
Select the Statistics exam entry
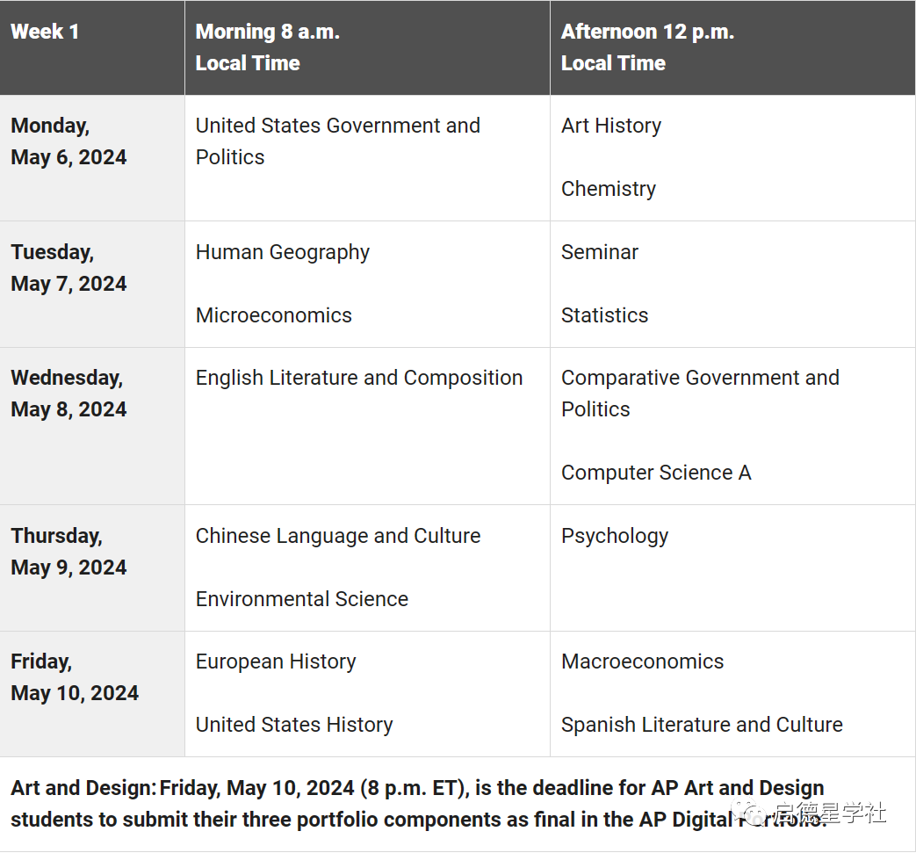pyautogui.click(x=605, y=315)
